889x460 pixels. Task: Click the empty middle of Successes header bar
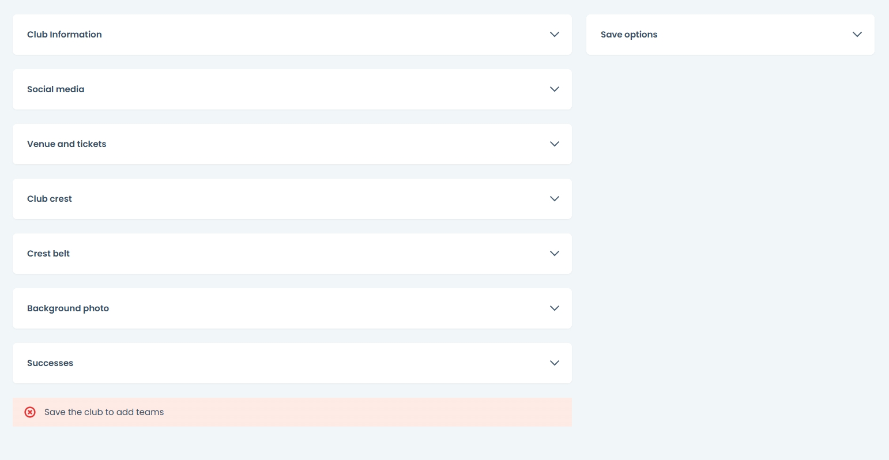point(292,363)
